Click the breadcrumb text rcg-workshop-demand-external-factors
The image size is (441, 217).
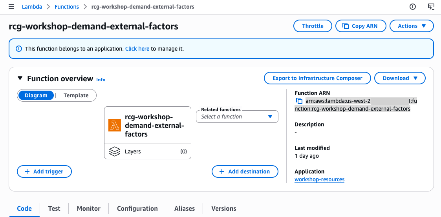point(143,7)
